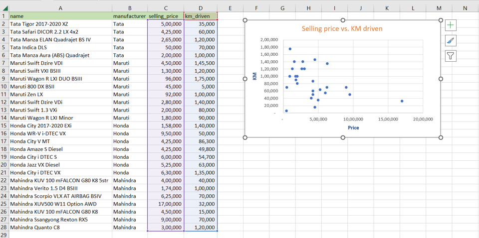Open the Chart Filters funnel button

pos(451,55)
